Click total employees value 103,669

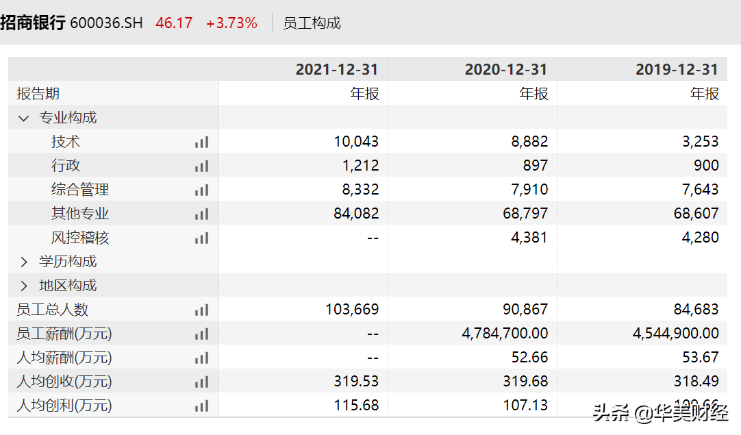click(x=352, y=310)
